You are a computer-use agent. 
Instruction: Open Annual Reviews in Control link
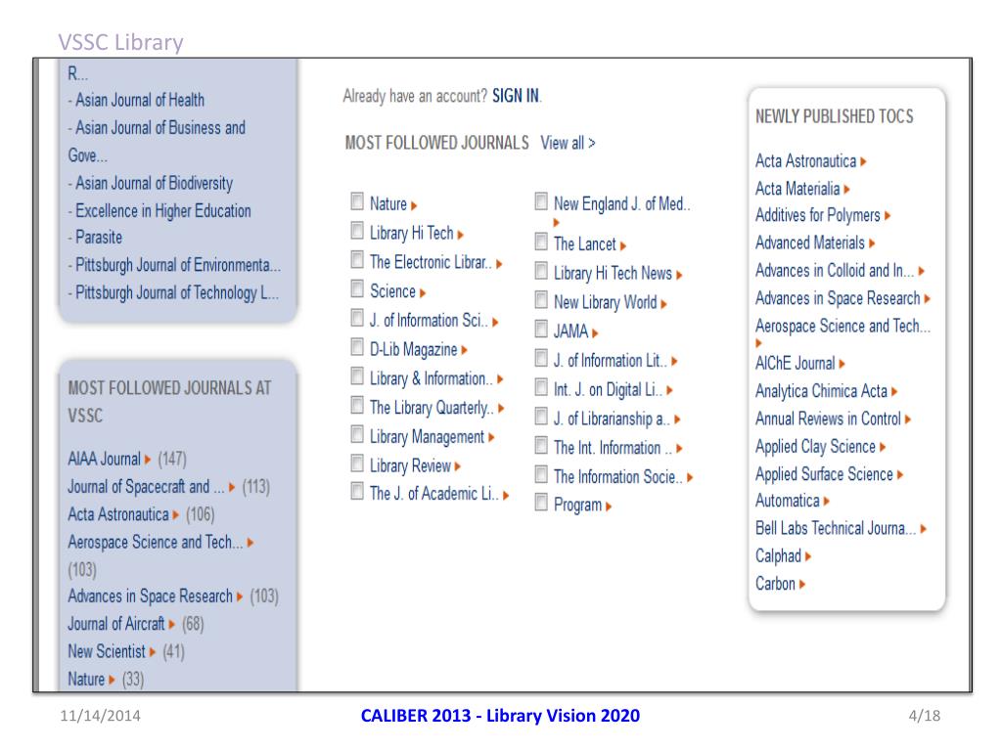click(828, 419)
